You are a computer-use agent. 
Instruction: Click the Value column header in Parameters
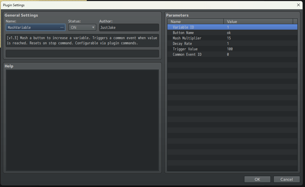(258, 21)
